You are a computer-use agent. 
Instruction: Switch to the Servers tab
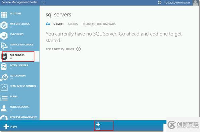tap(58, 24)
